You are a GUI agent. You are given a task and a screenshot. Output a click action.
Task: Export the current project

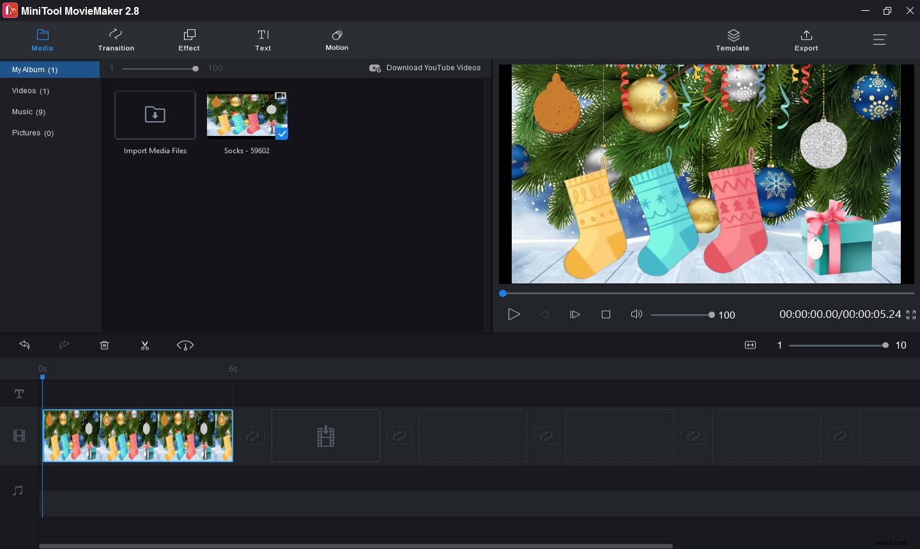coord(806,40)
